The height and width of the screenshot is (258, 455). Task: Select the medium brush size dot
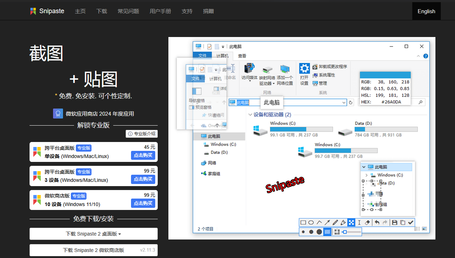pyautogui.click(x=311, y=232)
